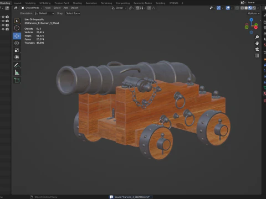Click the negative Z axis gizmo circle
The width and height of the screenshot is (266, 199).
click(x=251, y=33)
